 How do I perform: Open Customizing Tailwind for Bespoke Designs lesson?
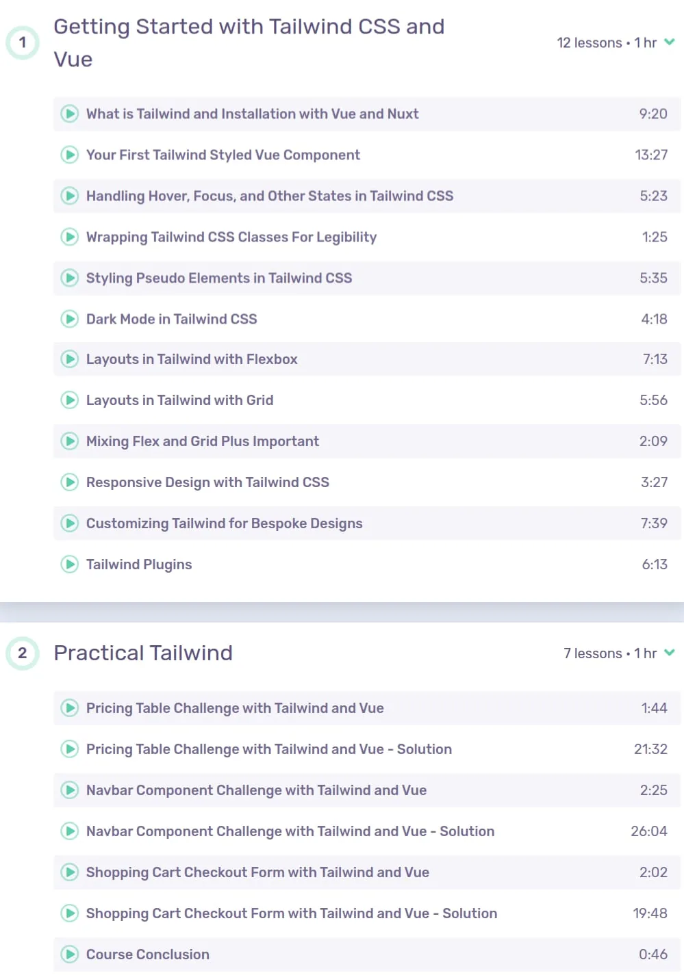pos(367,523)
